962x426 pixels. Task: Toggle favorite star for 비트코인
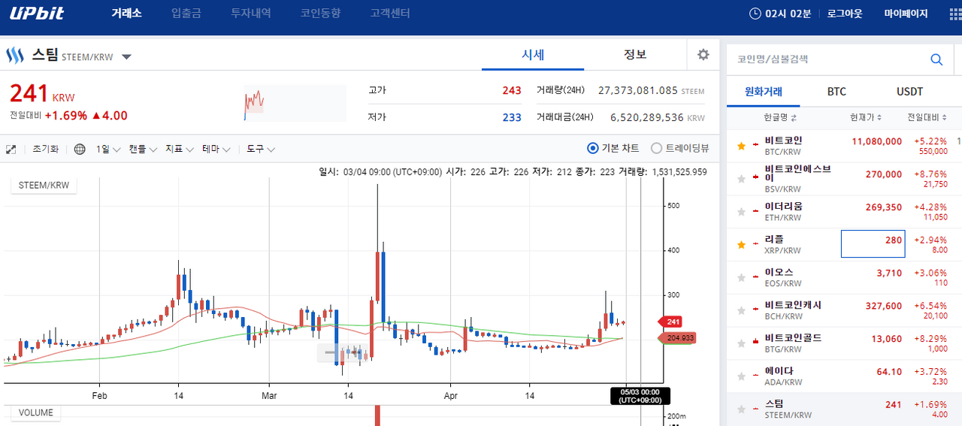click(x=742, y=146)
